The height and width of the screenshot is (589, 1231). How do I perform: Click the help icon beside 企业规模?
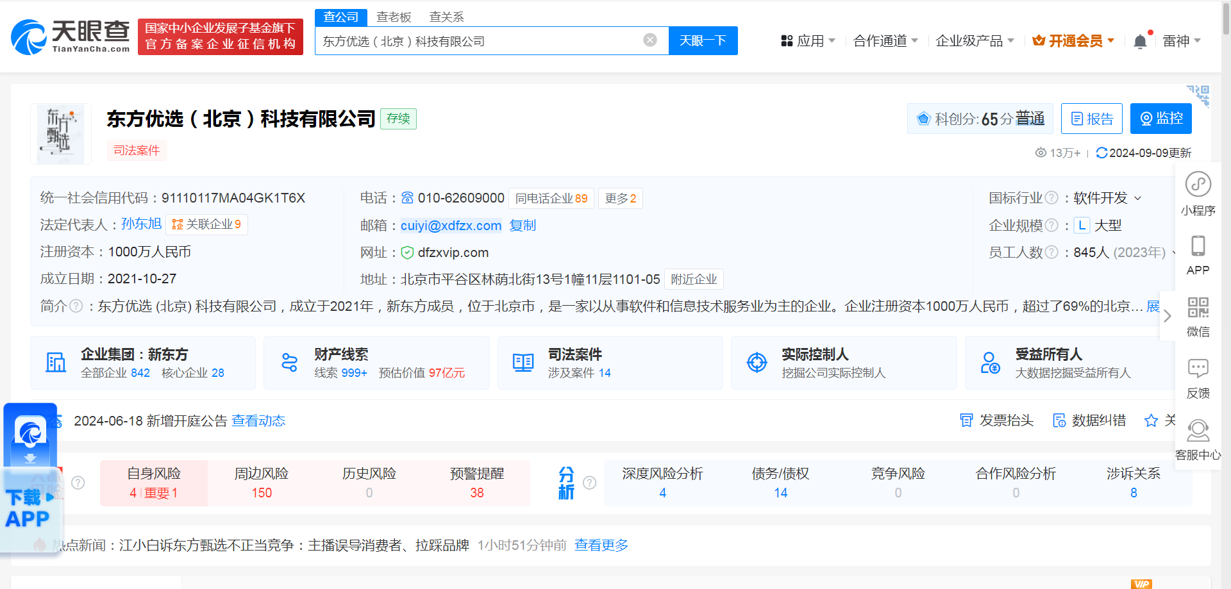pos(1051,225)
